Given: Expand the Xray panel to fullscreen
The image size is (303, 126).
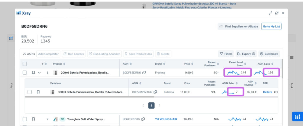Looking at the screenshot, I should [x=270, y=13].
